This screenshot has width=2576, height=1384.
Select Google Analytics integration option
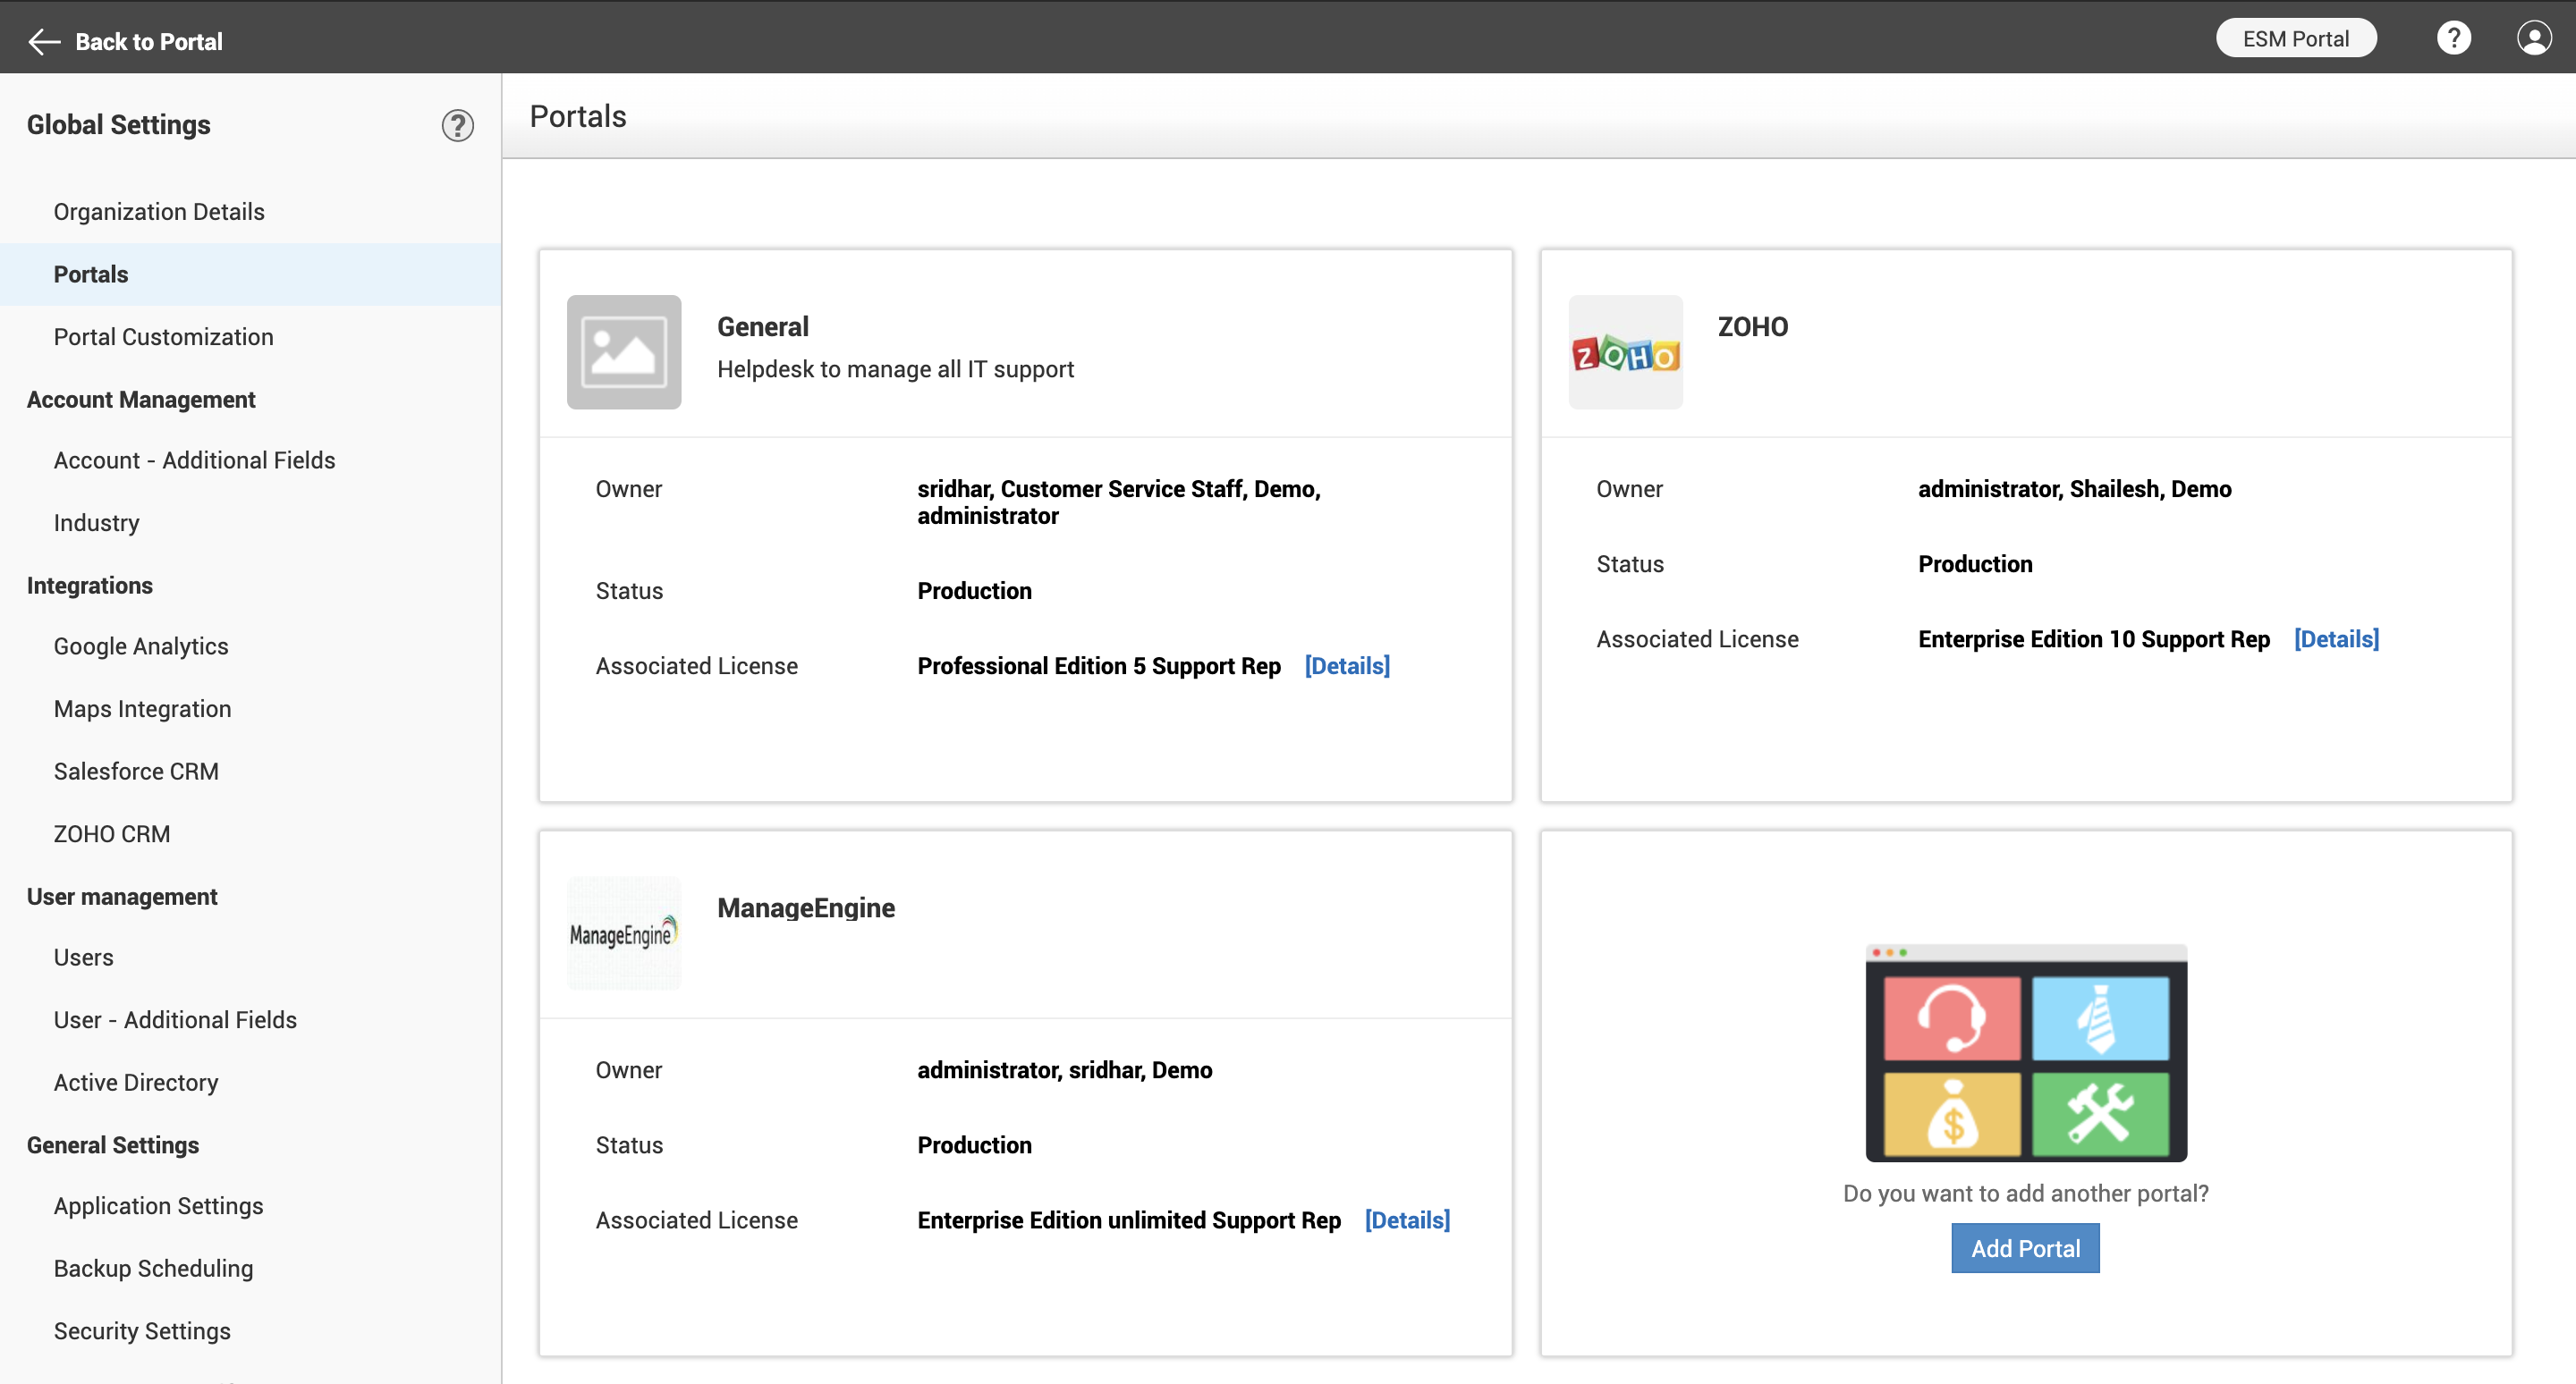(x=140, y=646)
